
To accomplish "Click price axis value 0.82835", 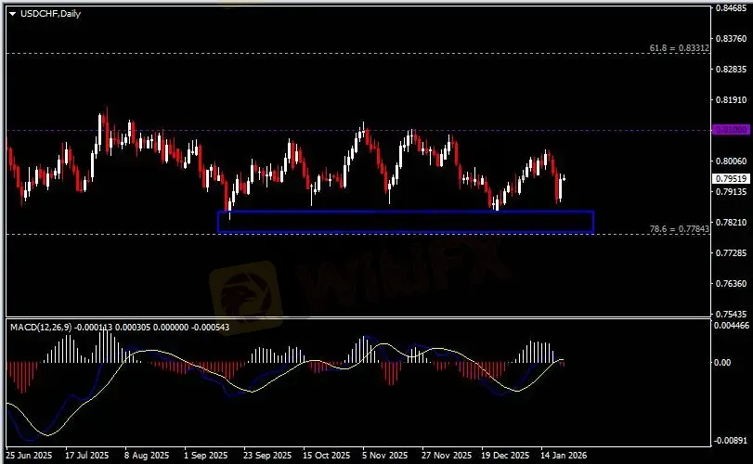I will [x=731, y=69].
